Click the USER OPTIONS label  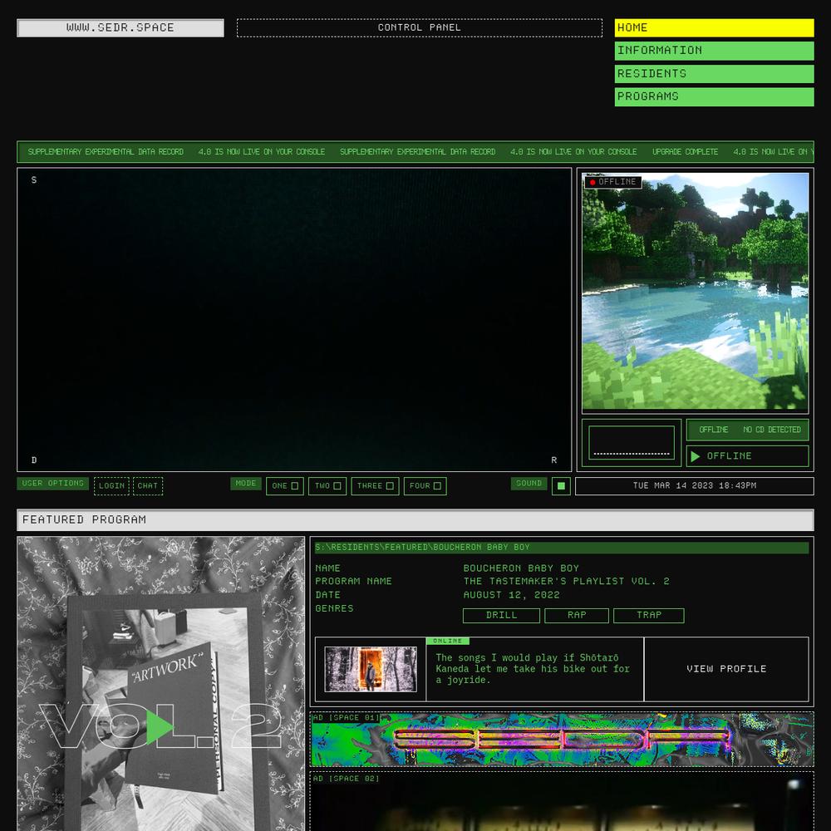pyautogui.click(x=52, y=484)
